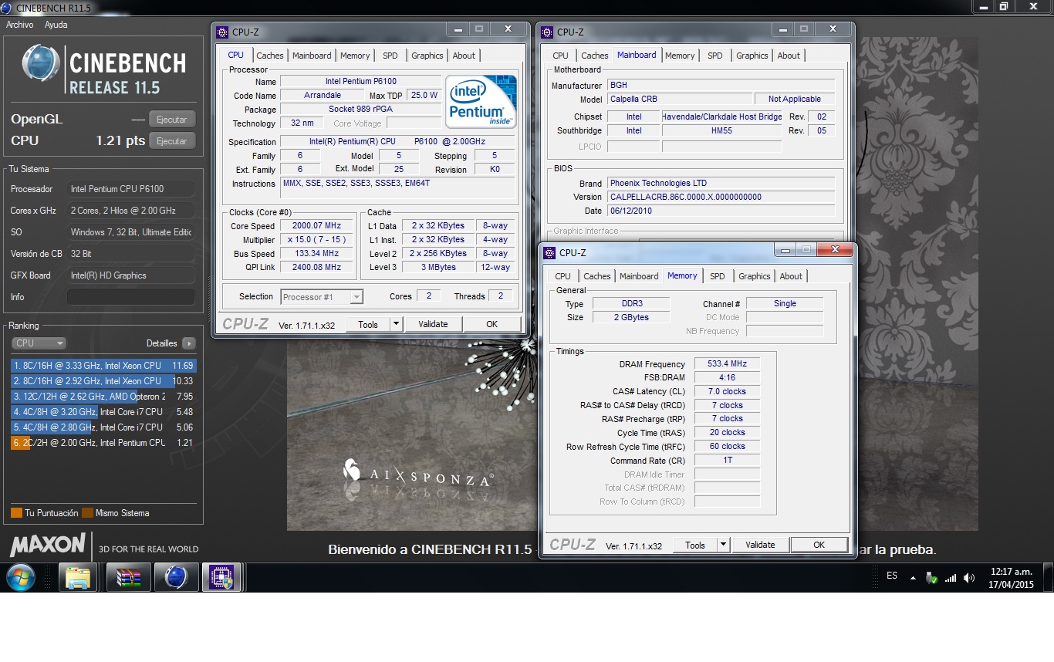Click Validate in CPU-Z Memory window

coord(760,545)
